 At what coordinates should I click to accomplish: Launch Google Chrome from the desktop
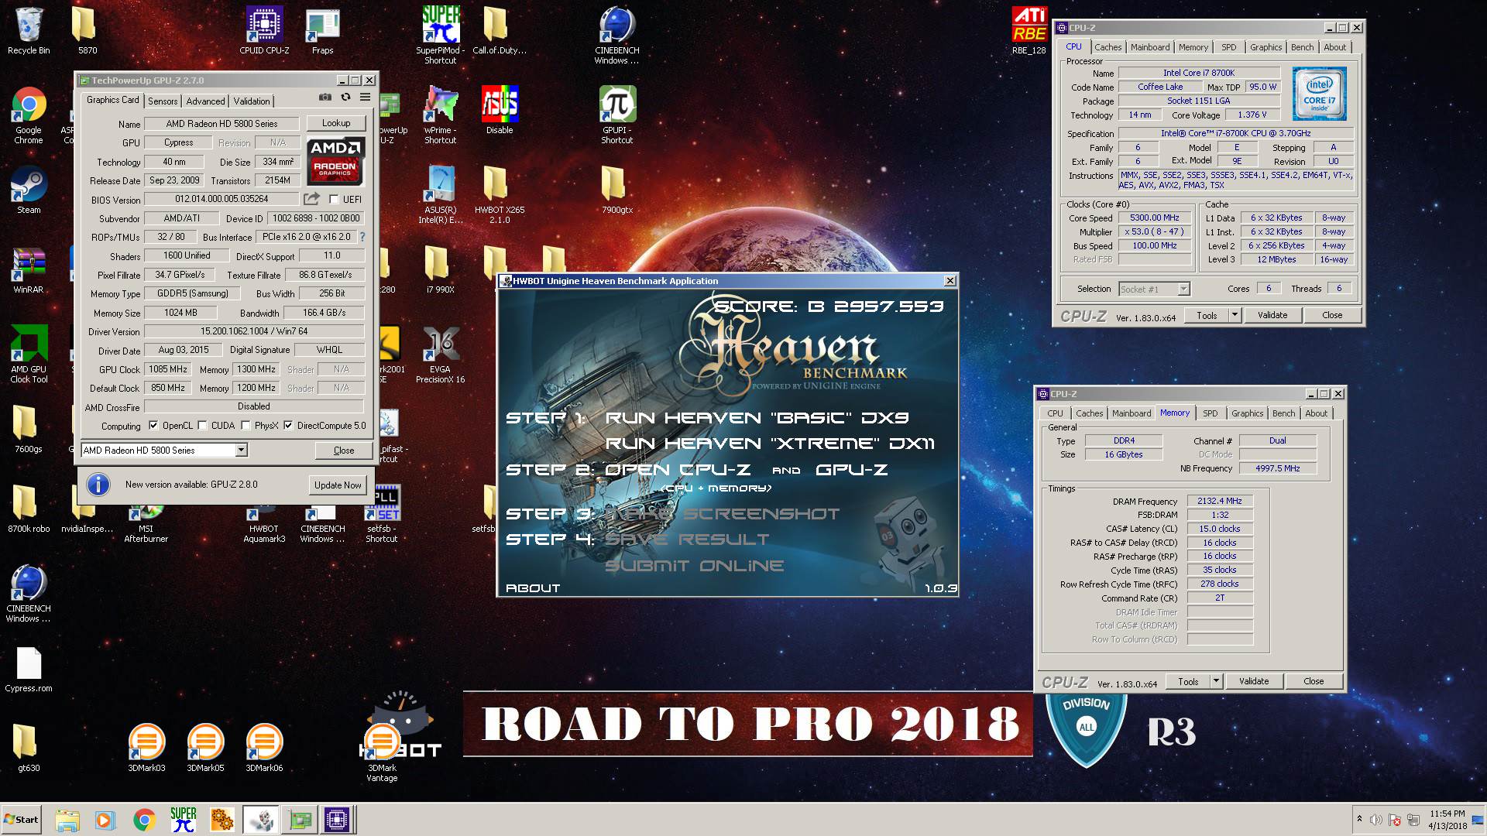point(29,115)
